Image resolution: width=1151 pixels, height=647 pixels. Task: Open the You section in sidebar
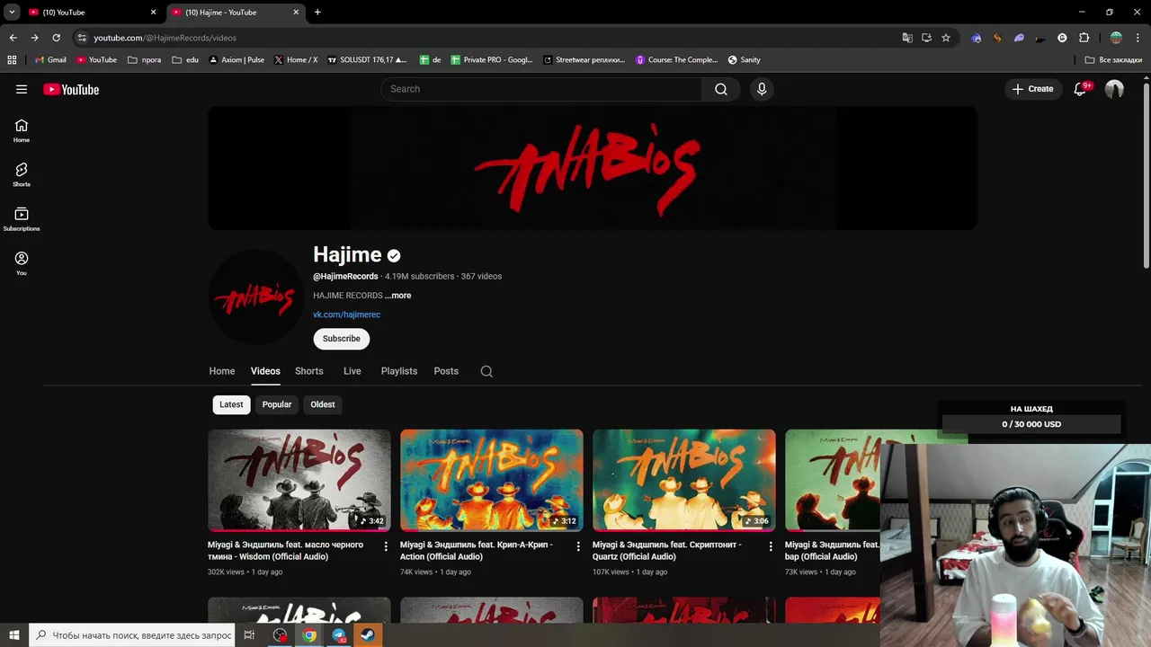(22, 263)
